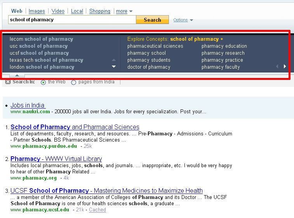Screen dimensions: 294x218
Task: Click the suggestions list down arrow
Action: (114, 66)
